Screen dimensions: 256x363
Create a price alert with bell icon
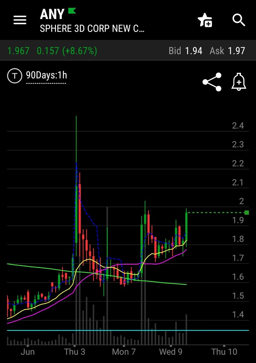click(239, 82)
